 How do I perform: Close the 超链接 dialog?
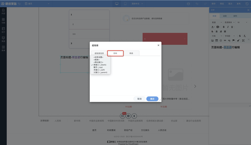tap(158, 45)
